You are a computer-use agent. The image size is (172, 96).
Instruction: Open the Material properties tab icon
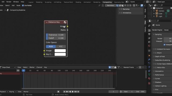(x=149, y=78)
